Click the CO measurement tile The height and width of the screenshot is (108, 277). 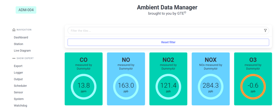tap(84, 79)
